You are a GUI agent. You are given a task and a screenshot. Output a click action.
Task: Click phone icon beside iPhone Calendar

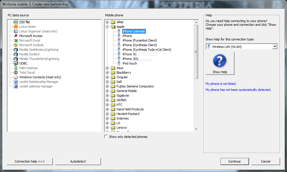coord(119,31)
